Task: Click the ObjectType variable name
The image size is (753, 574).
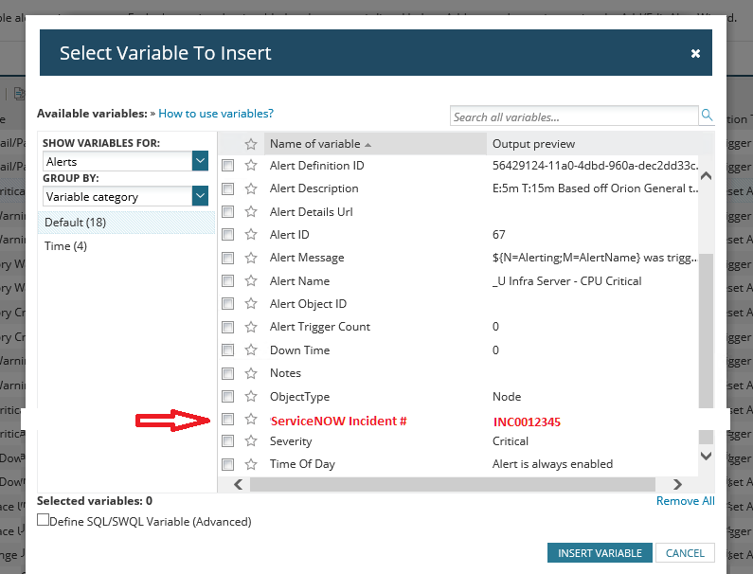Action: [x=299, y=397]
